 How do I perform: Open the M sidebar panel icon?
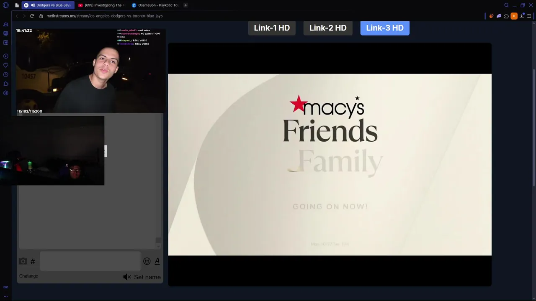5,43
